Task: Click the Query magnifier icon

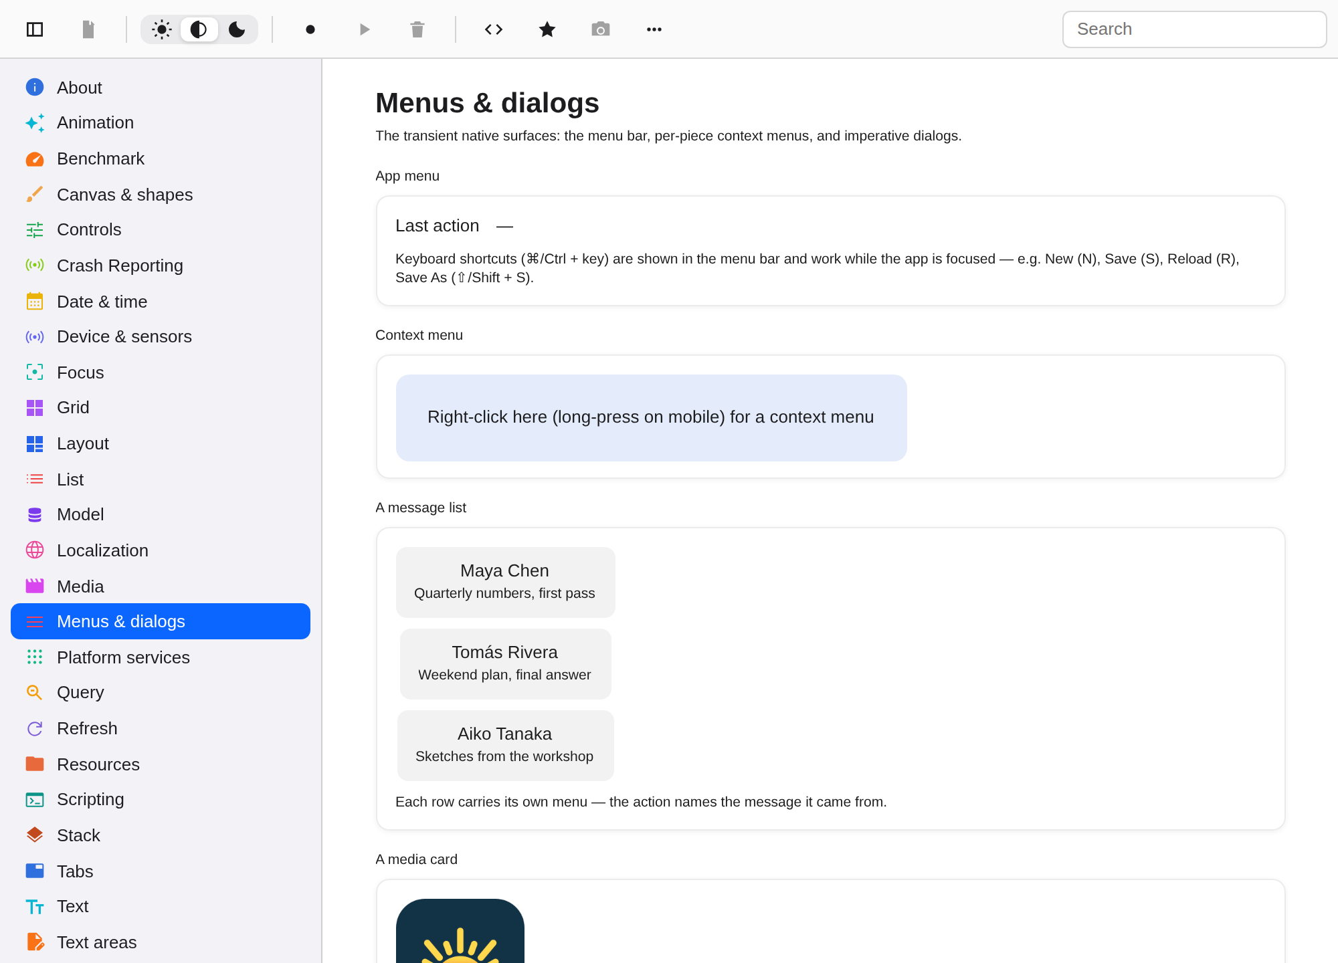Action: [35, 693]
